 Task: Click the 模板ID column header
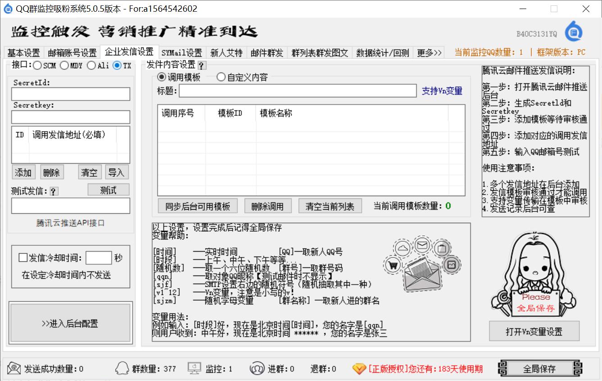[230, 113]
